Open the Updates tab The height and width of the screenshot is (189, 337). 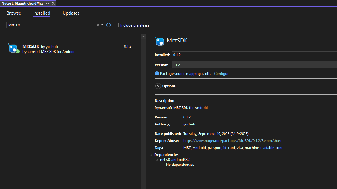(x=71, y=13)
